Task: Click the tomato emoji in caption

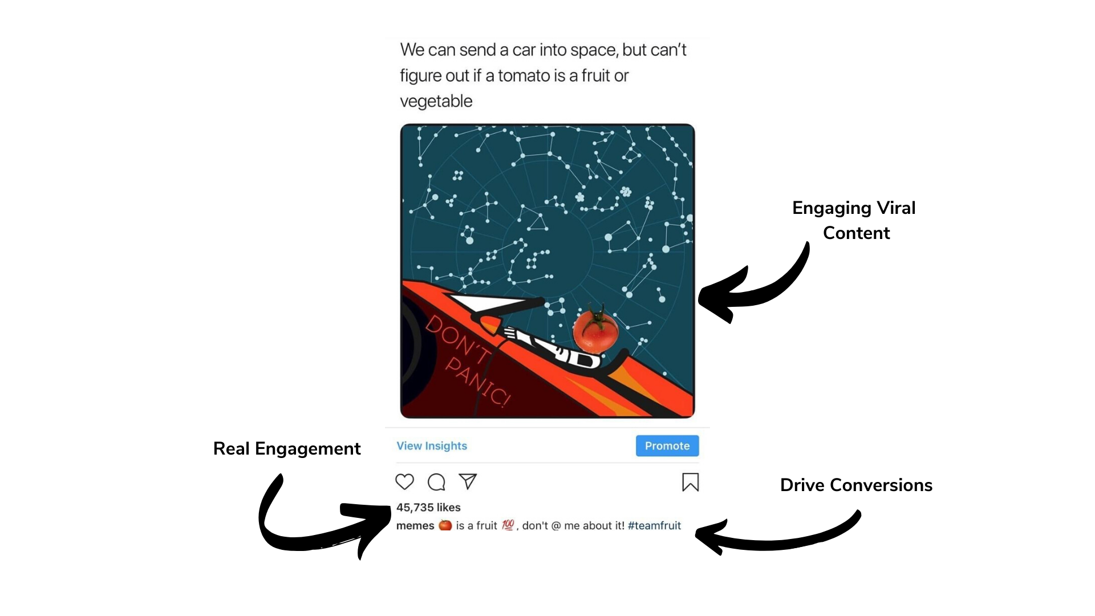Action: (445, 525)
